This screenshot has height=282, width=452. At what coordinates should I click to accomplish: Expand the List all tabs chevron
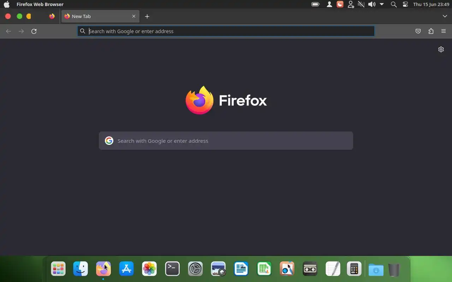point(445,16)
